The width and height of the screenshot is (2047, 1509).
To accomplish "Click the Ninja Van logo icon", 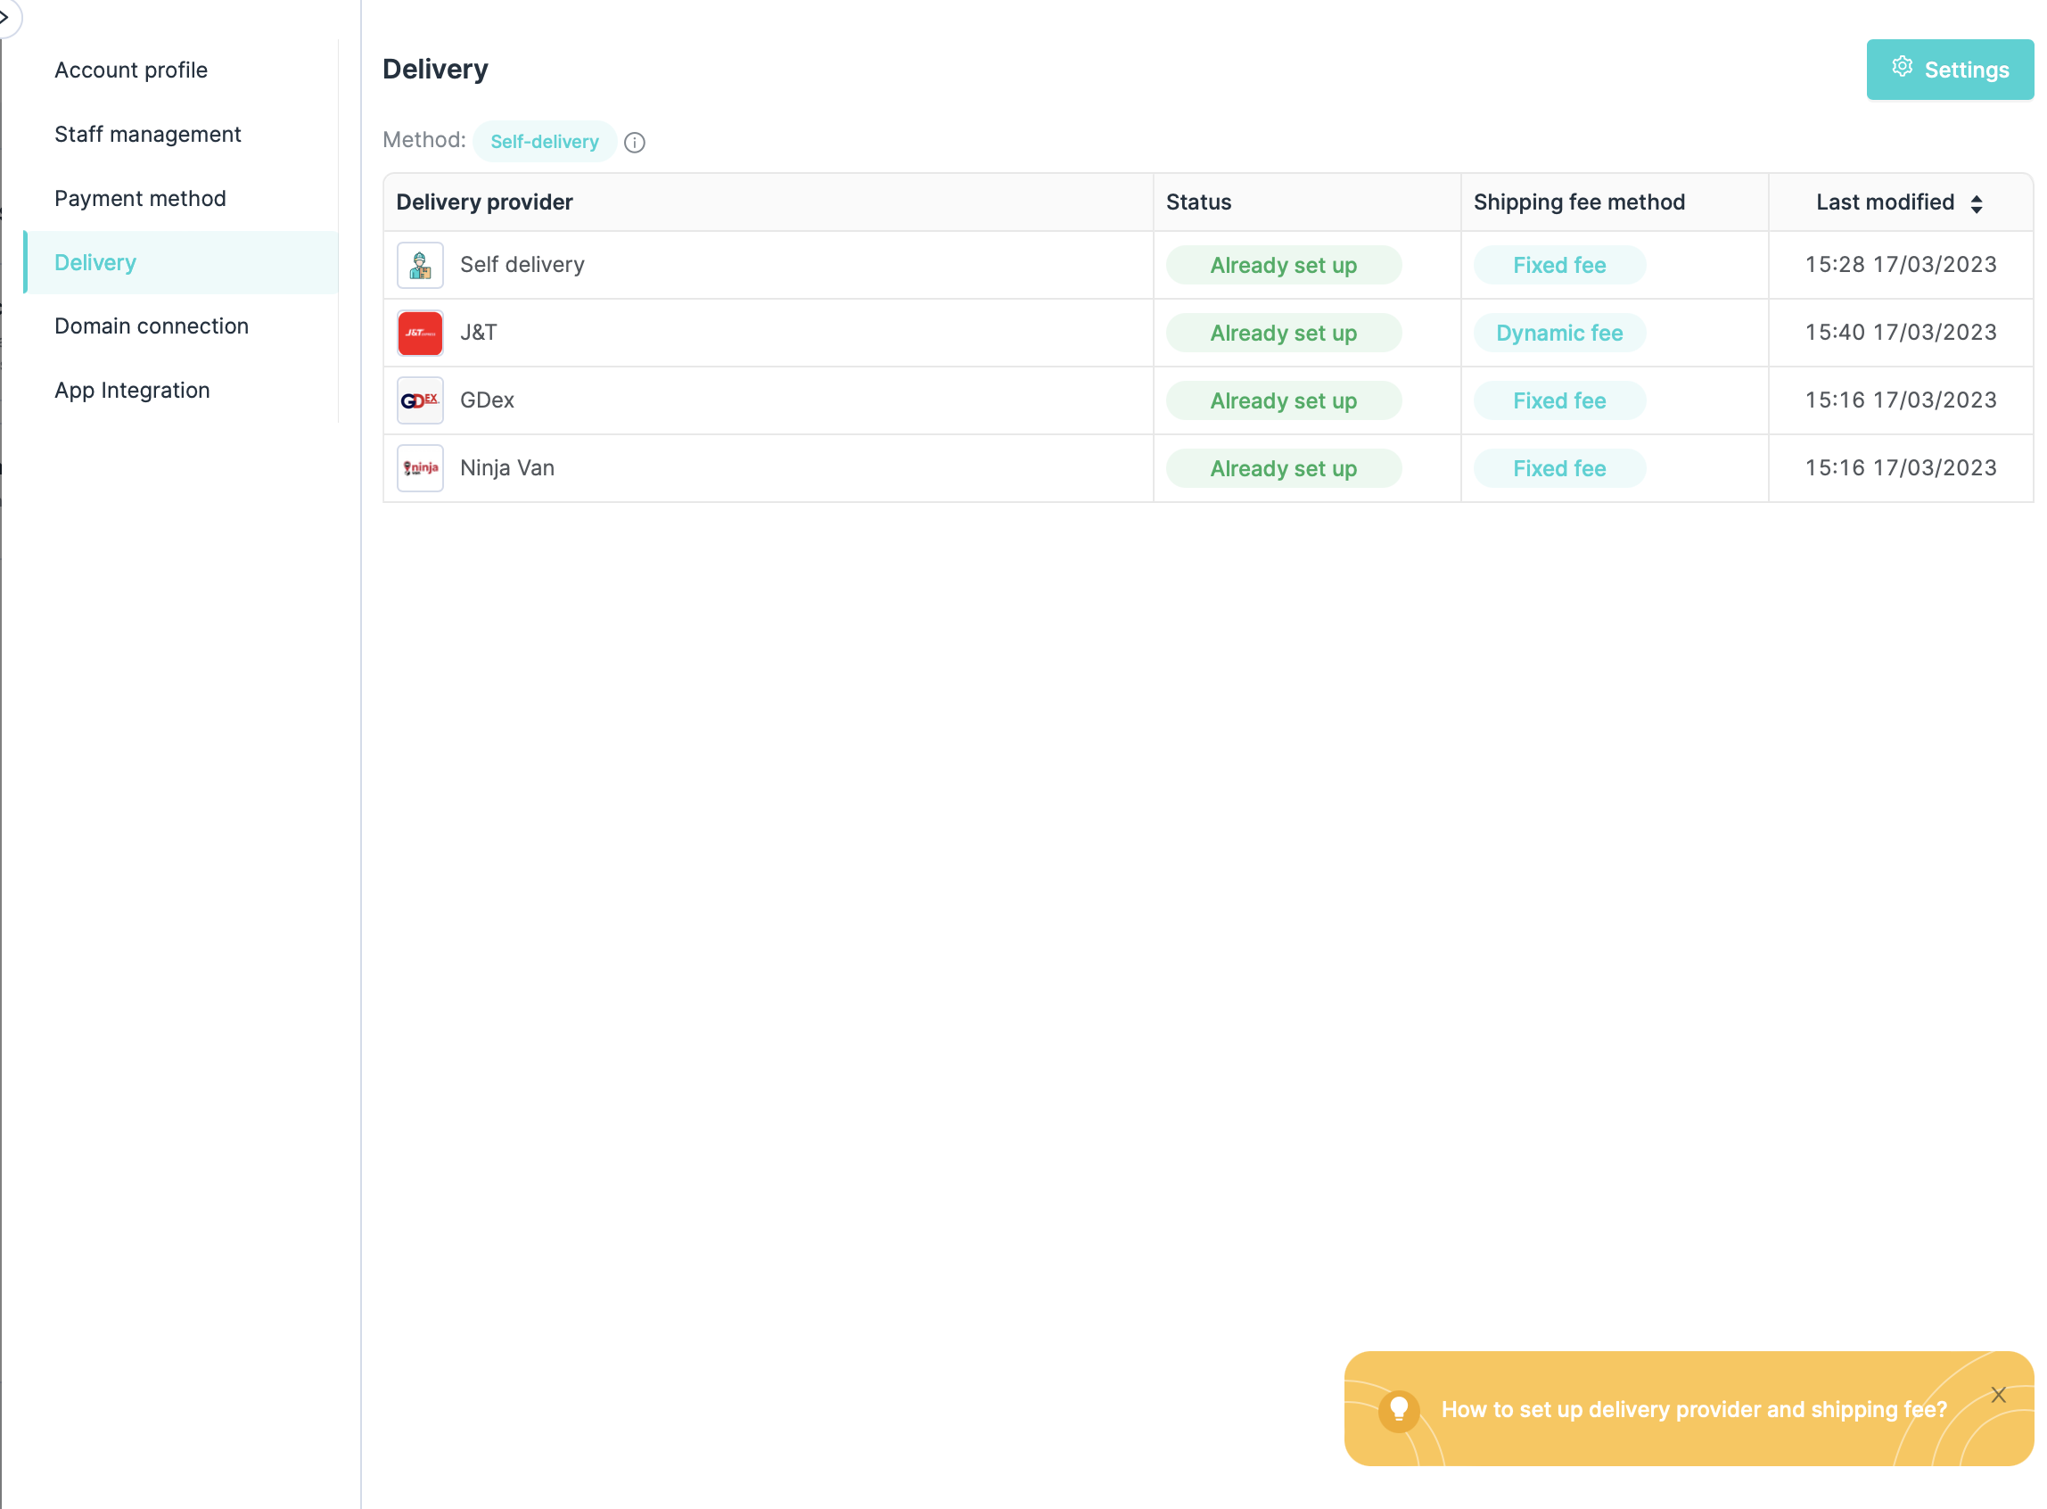I will 420,467.
